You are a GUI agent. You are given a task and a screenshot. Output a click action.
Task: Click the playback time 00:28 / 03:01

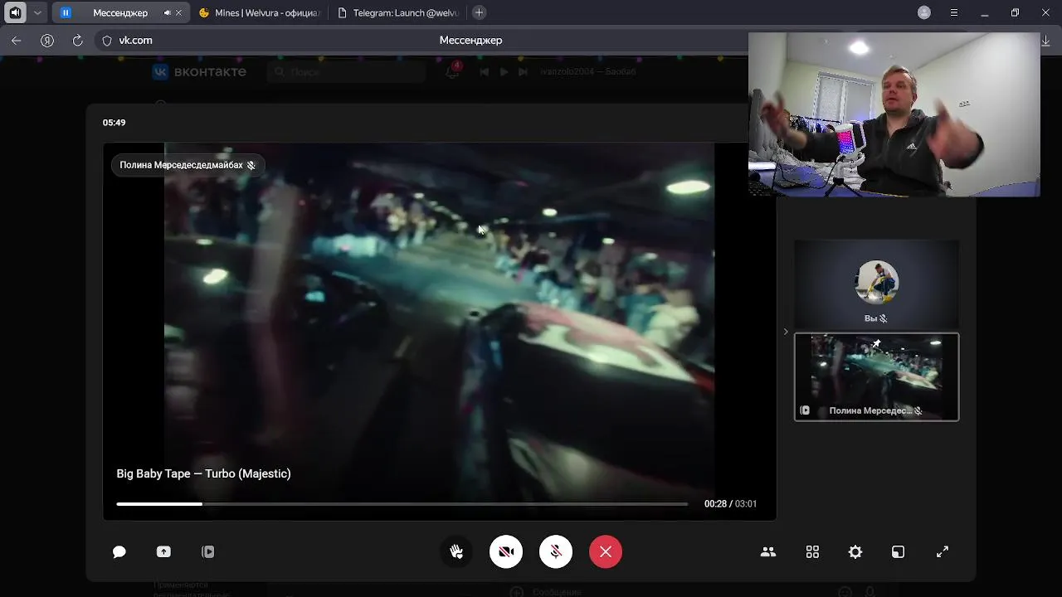coord(730,504)
